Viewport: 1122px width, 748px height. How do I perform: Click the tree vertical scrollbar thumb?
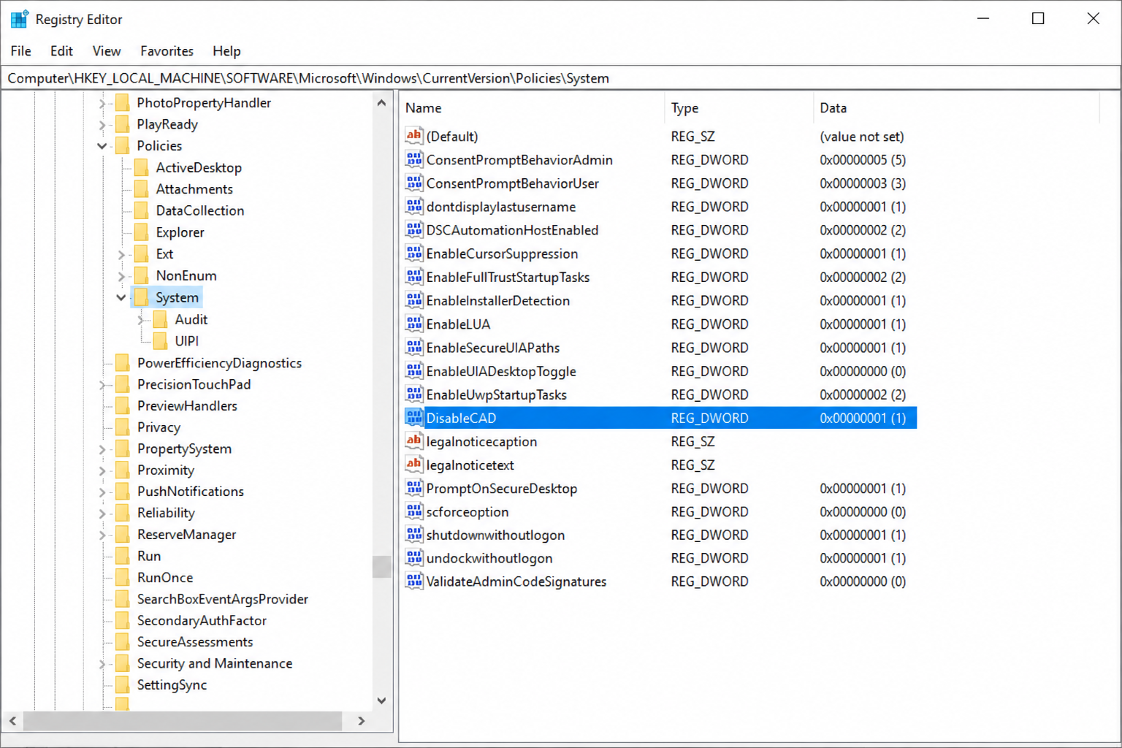[381, 566]
